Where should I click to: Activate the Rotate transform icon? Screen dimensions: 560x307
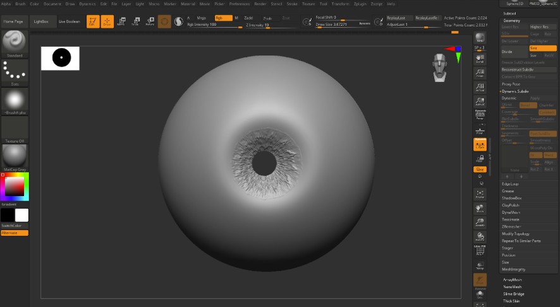[x=149, y=22]
